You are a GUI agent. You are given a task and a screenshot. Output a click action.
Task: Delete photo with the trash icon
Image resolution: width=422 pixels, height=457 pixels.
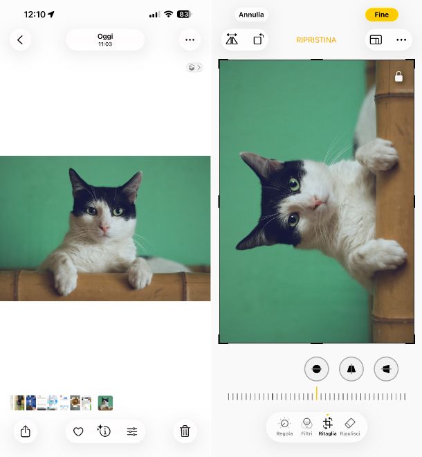(185, 431)
